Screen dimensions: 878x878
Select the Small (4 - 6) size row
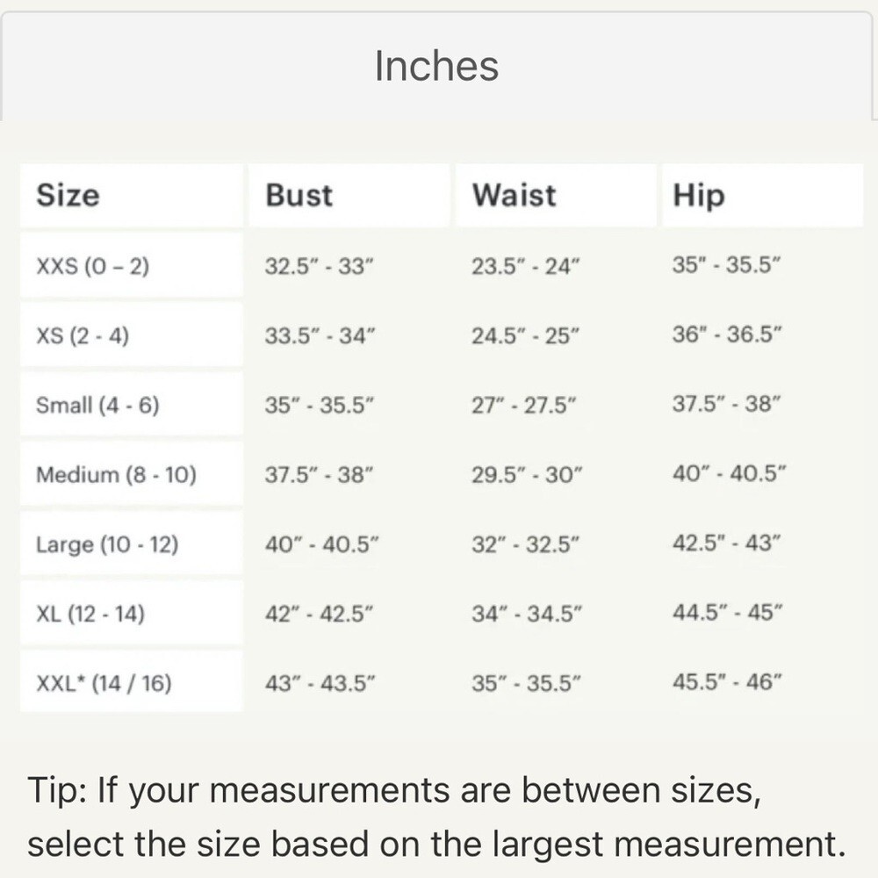[97, 405]
